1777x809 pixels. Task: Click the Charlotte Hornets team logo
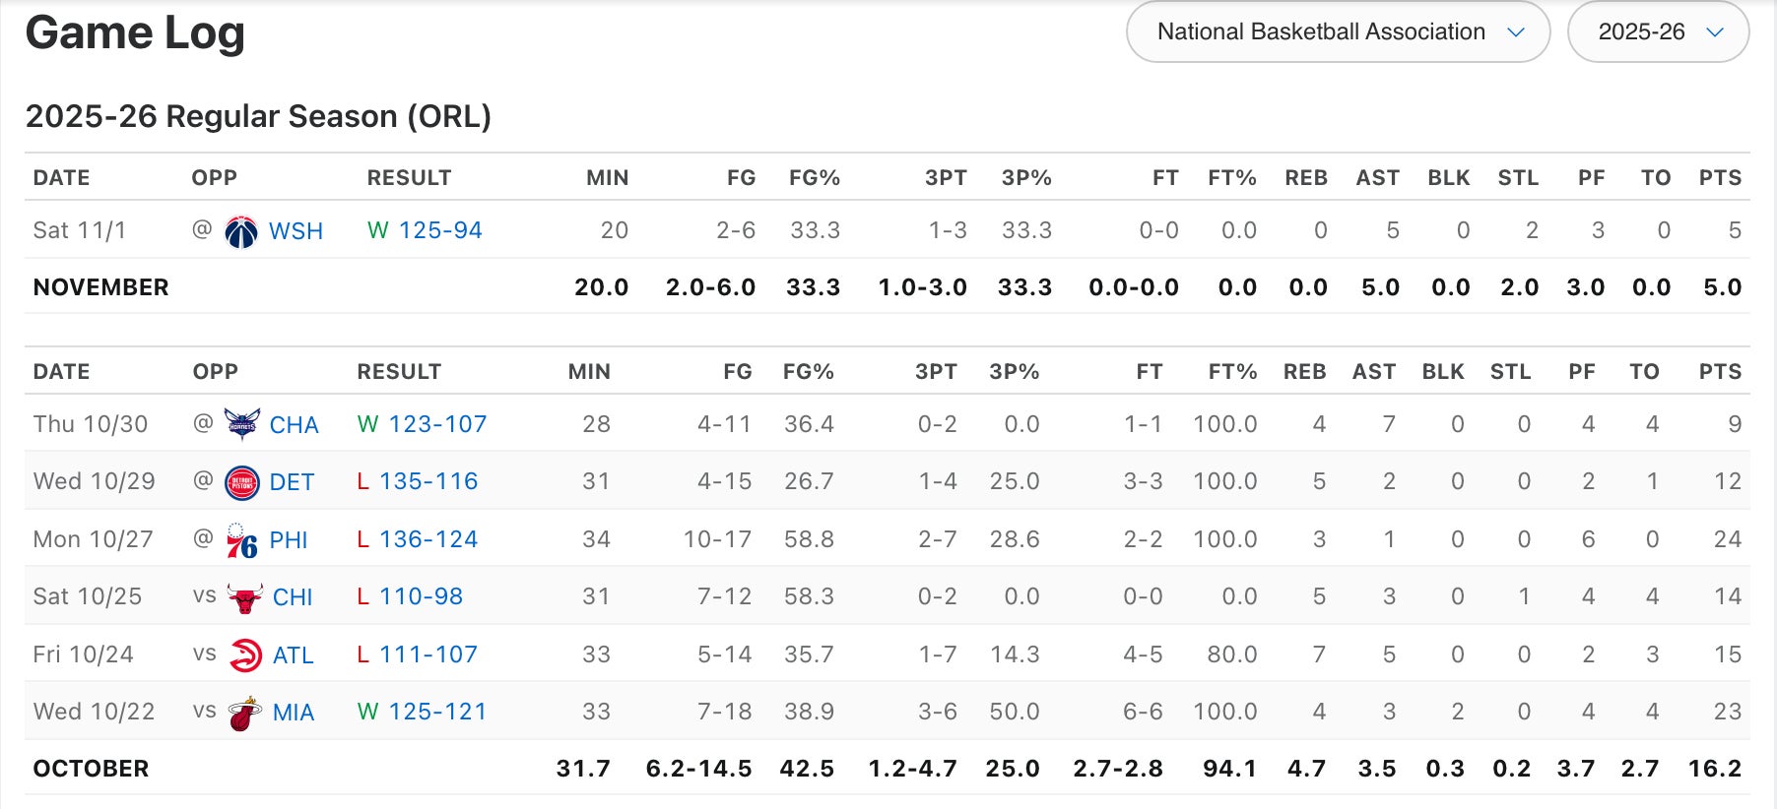point(242,425)
